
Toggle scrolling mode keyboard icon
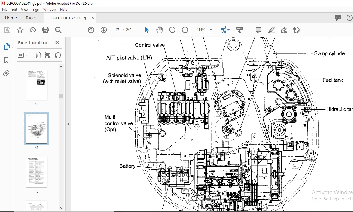pos(240,30)
